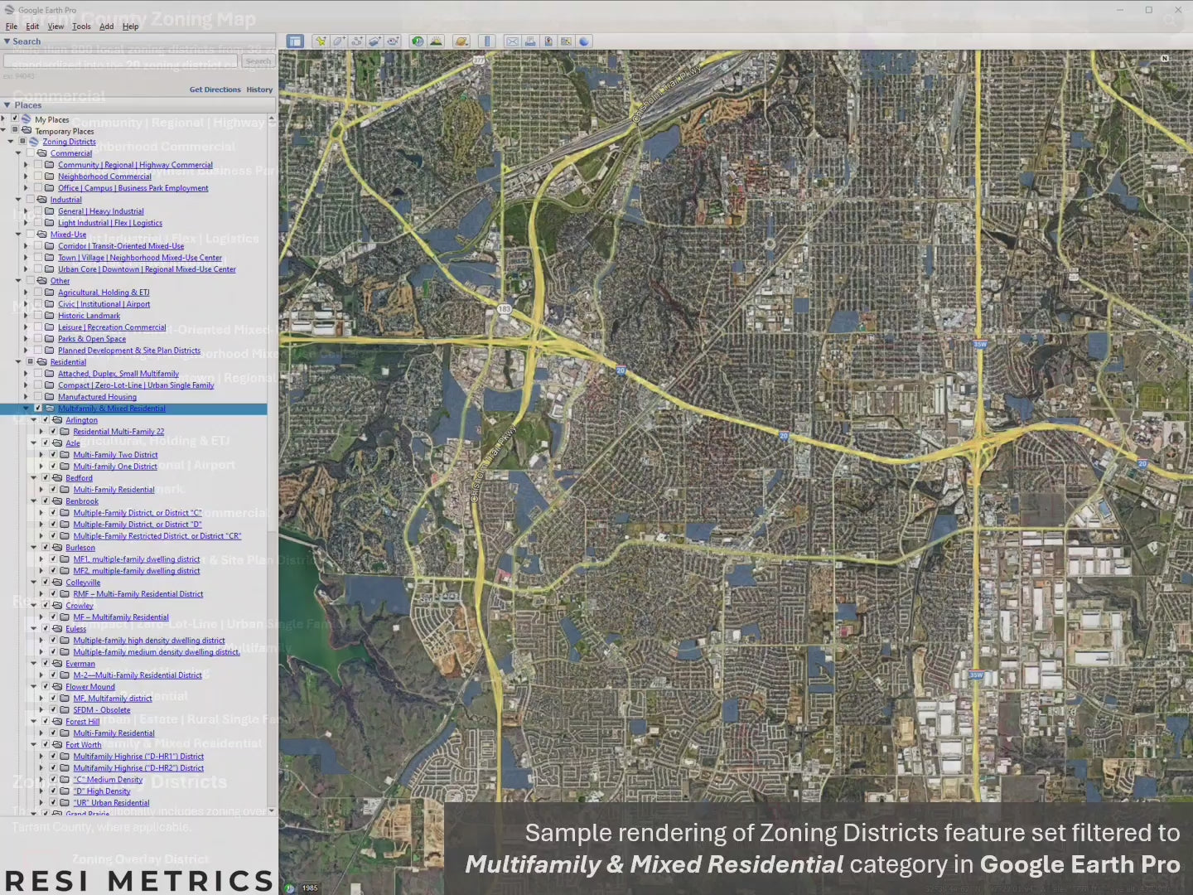1193x895 pixels.
Task: Click View in Google Maps icon
Action: pyautogui.click(x=566, y=41)
